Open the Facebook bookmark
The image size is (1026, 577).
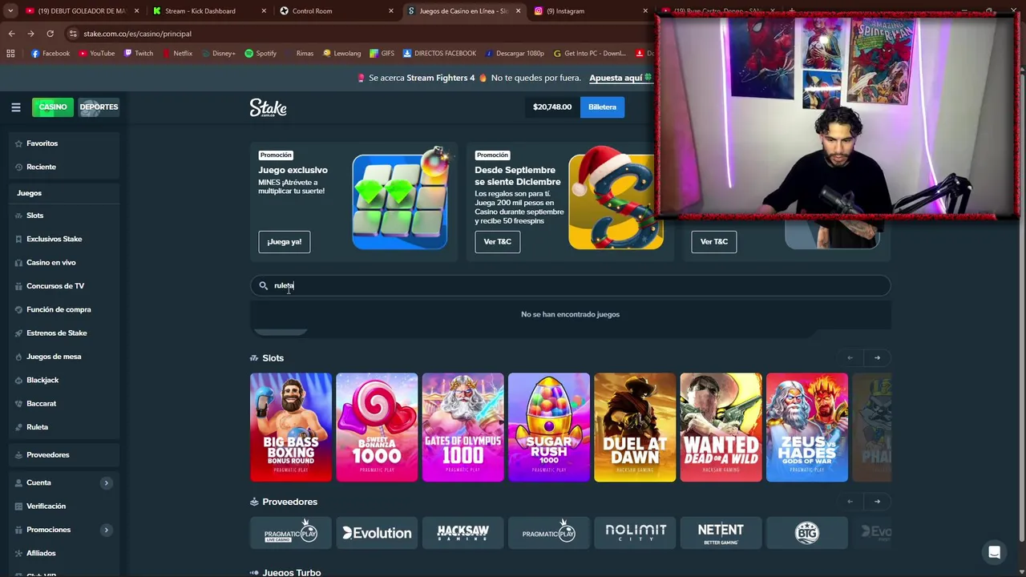pos(50,53)
